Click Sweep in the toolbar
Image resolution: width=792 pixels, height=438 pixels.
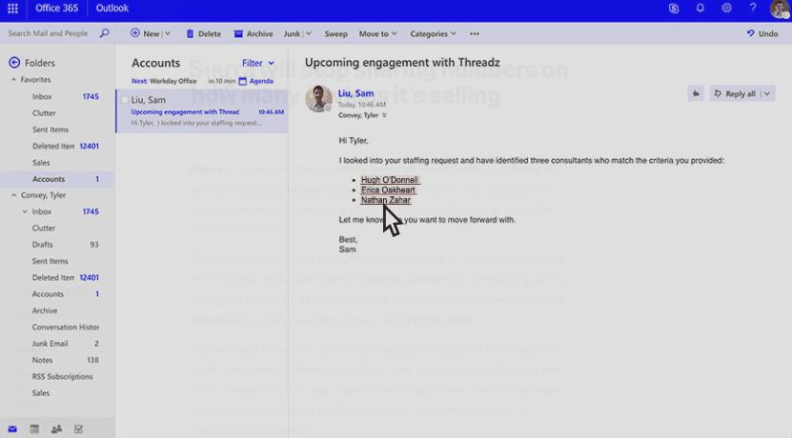(335, 34)
